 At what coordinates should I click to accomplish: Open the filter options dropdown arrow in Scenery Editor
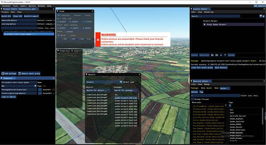264,16
